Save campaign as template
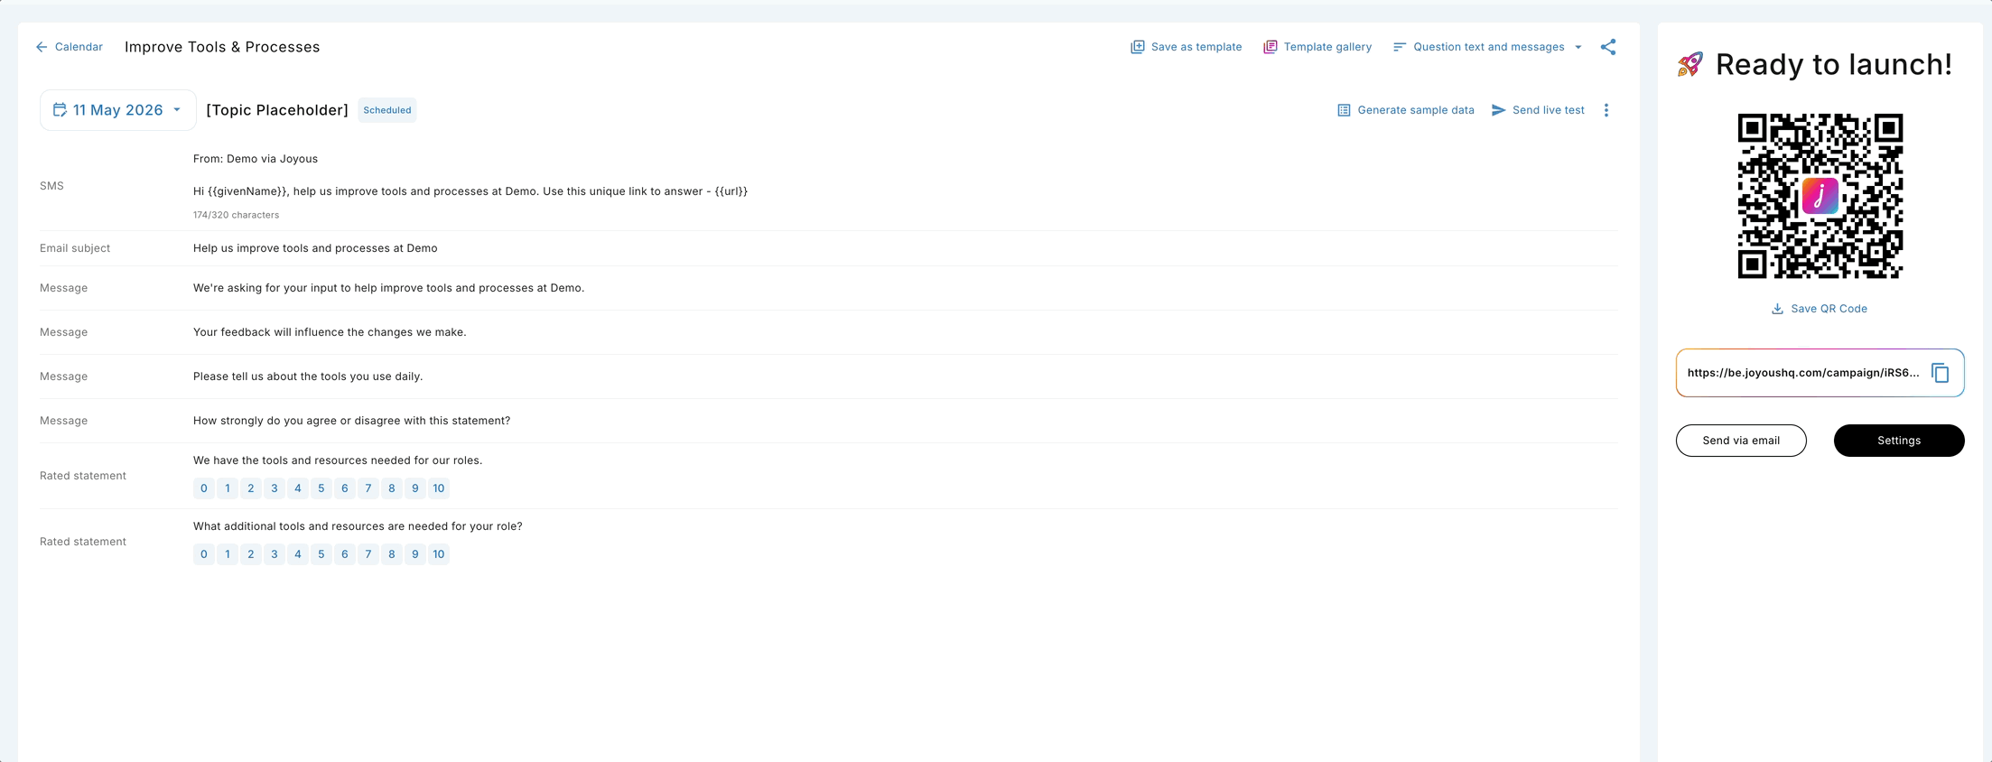This screenshot has height=762, width=1992. pyautogui.click(x=1187, y=47)
